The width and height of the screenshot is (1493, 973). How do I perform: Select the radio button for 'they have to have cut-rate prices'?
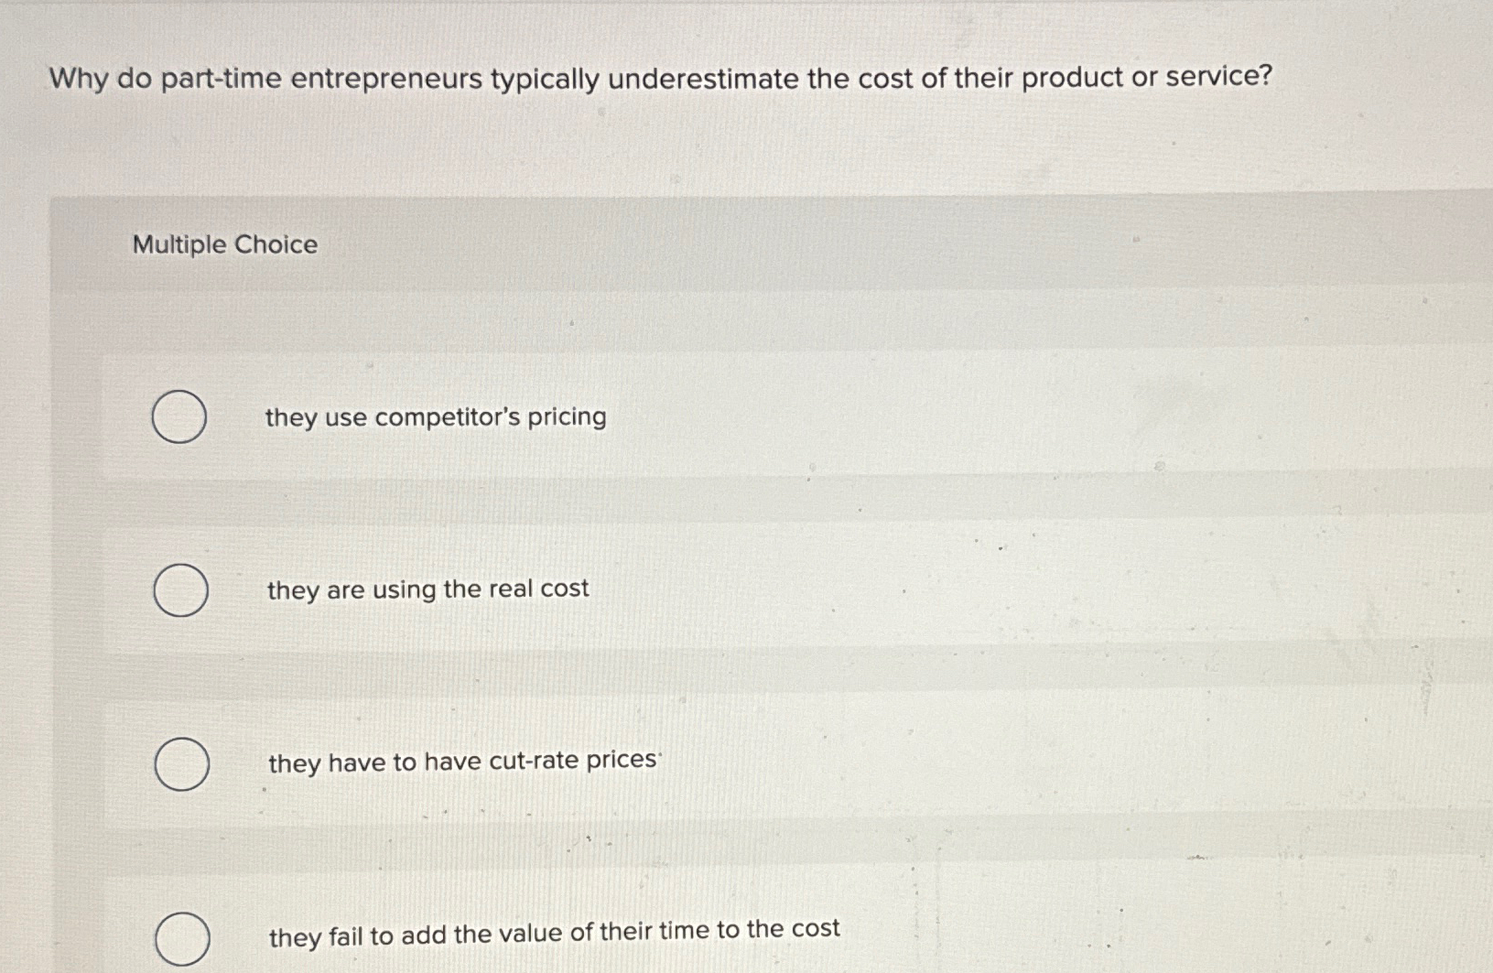tap(183, 764)
